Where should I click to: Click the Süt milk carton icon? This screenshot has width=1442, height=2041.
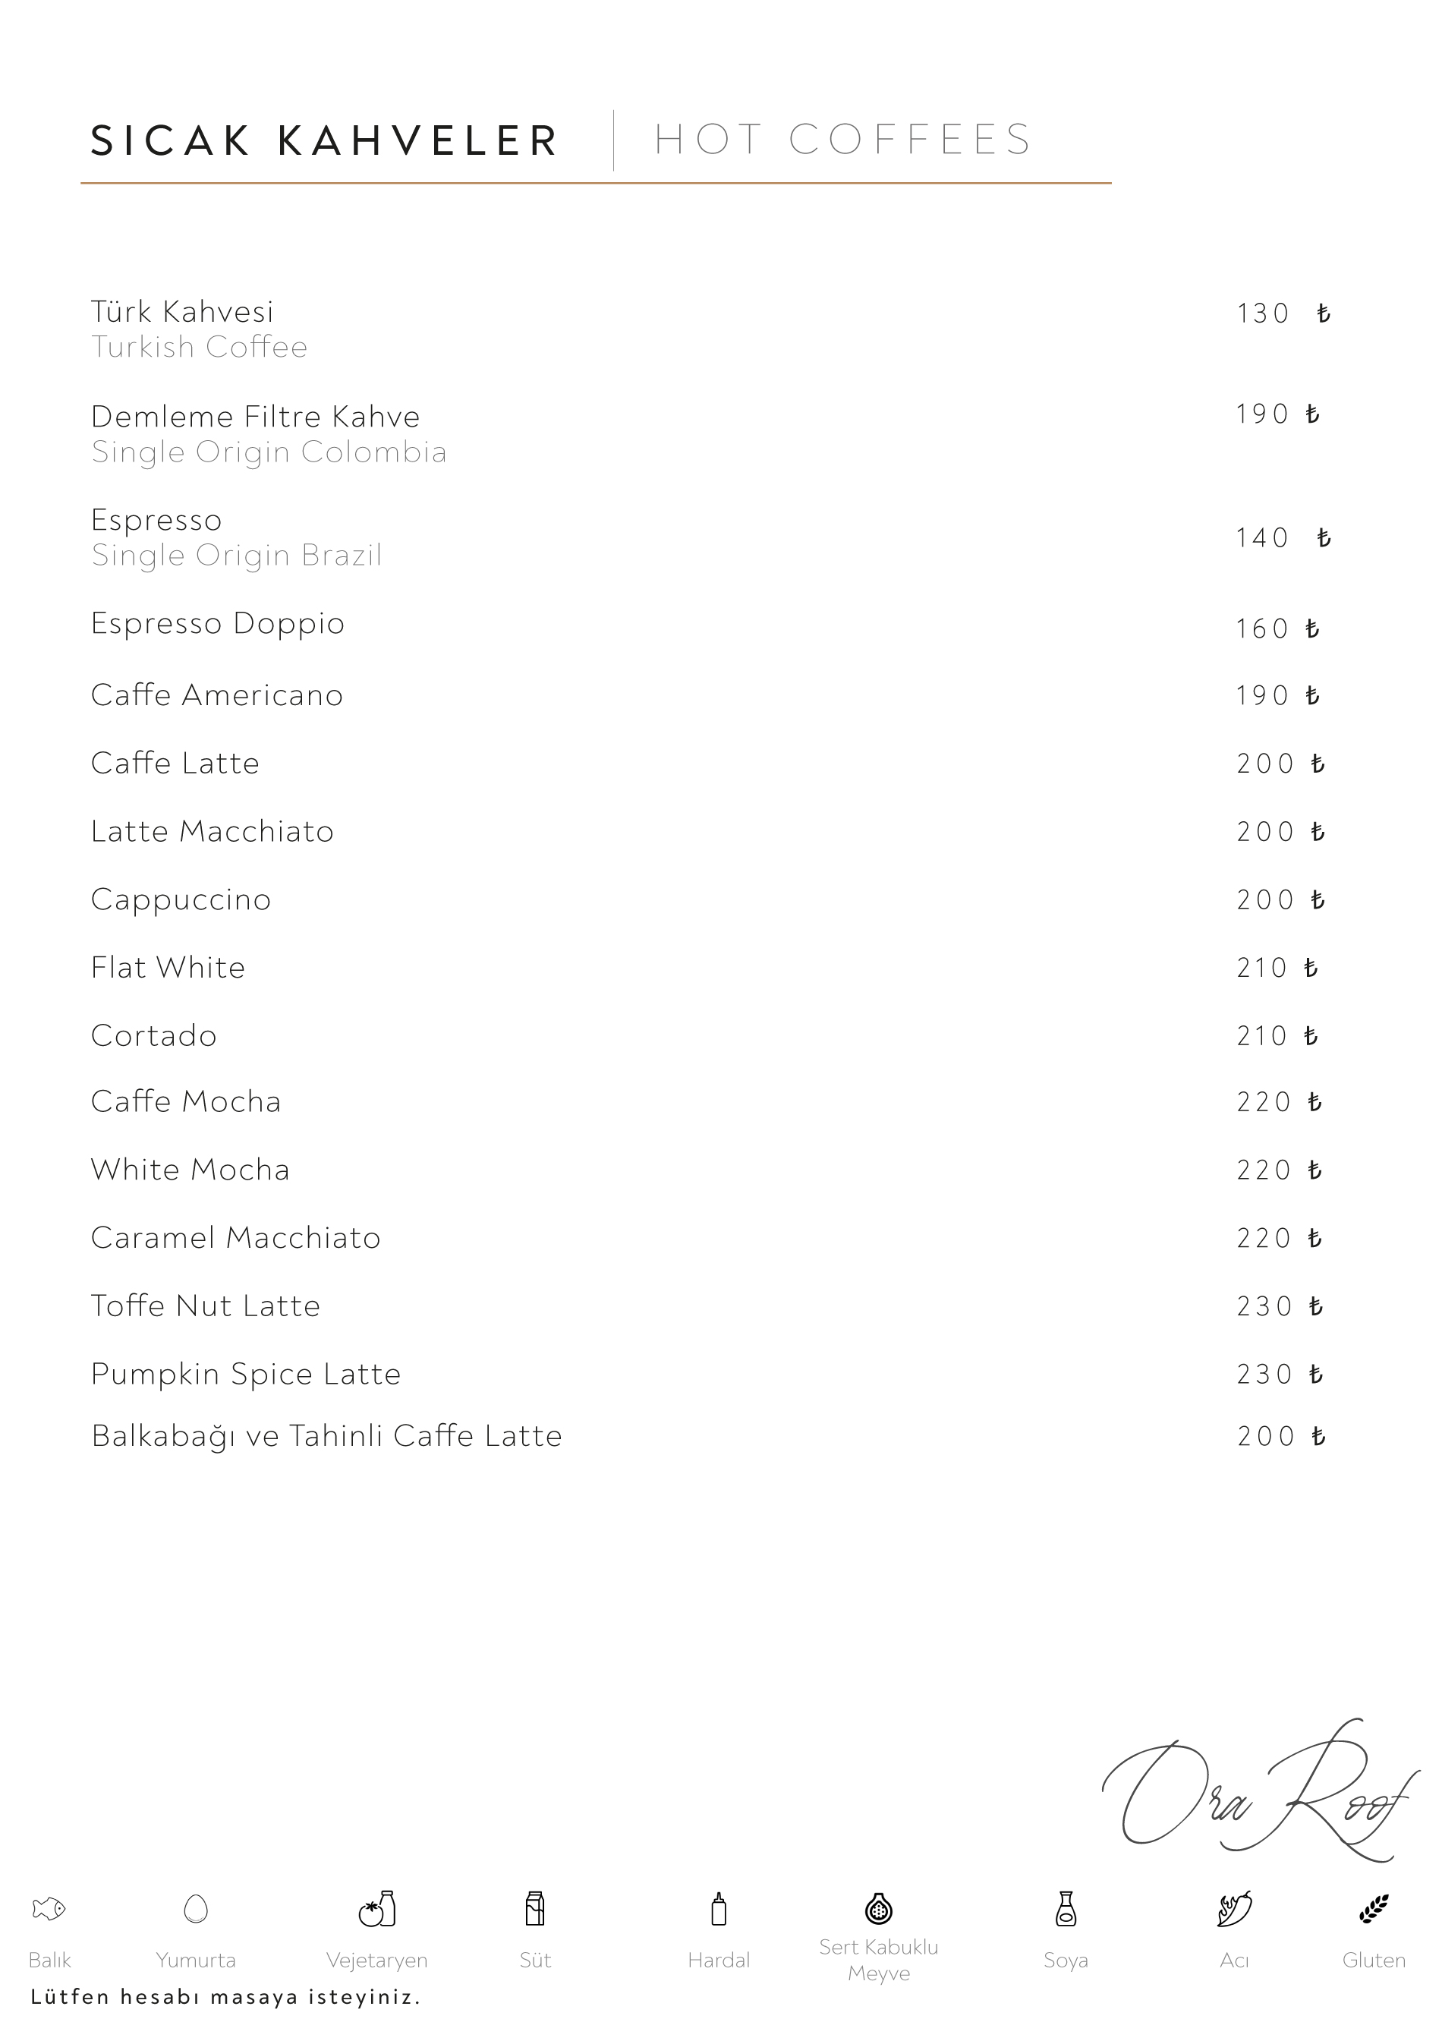534,1908
